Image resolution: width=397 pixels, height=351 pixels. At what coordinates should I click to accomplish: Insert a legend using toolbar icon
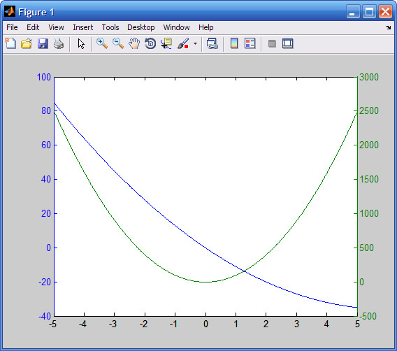(x=250, y=43)
